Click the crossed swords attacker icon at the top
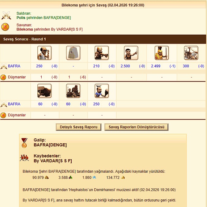This screenshot has height=207, width=207. click(6, 15)
